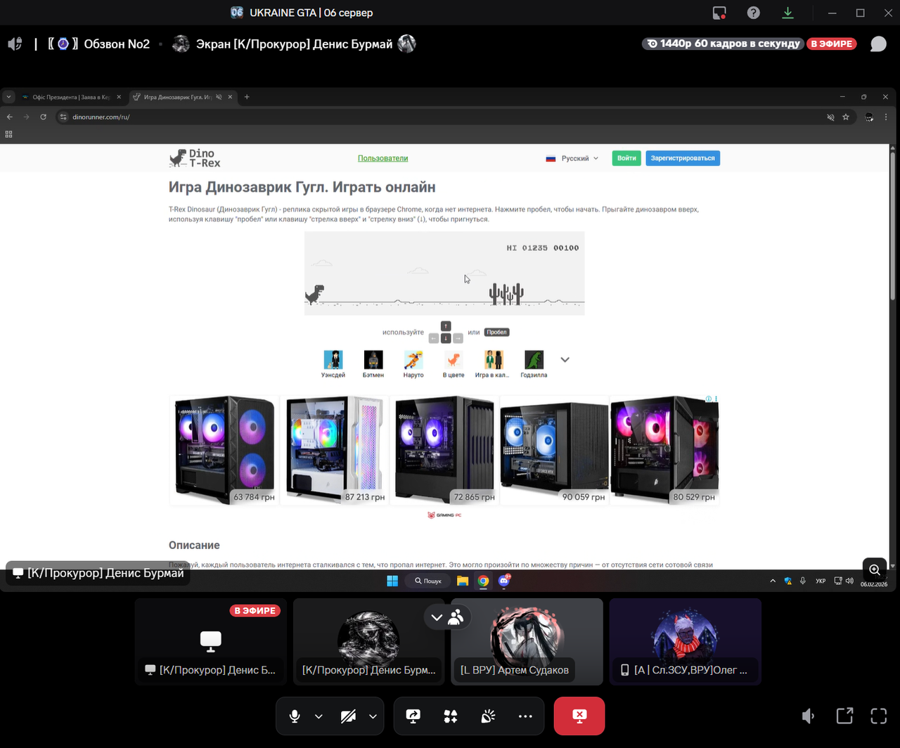
Task: Click the ad info icon on banner
Action: pyautogui.click(x=710, y=399)
